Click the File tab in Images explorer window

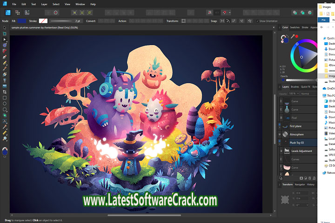323,20
